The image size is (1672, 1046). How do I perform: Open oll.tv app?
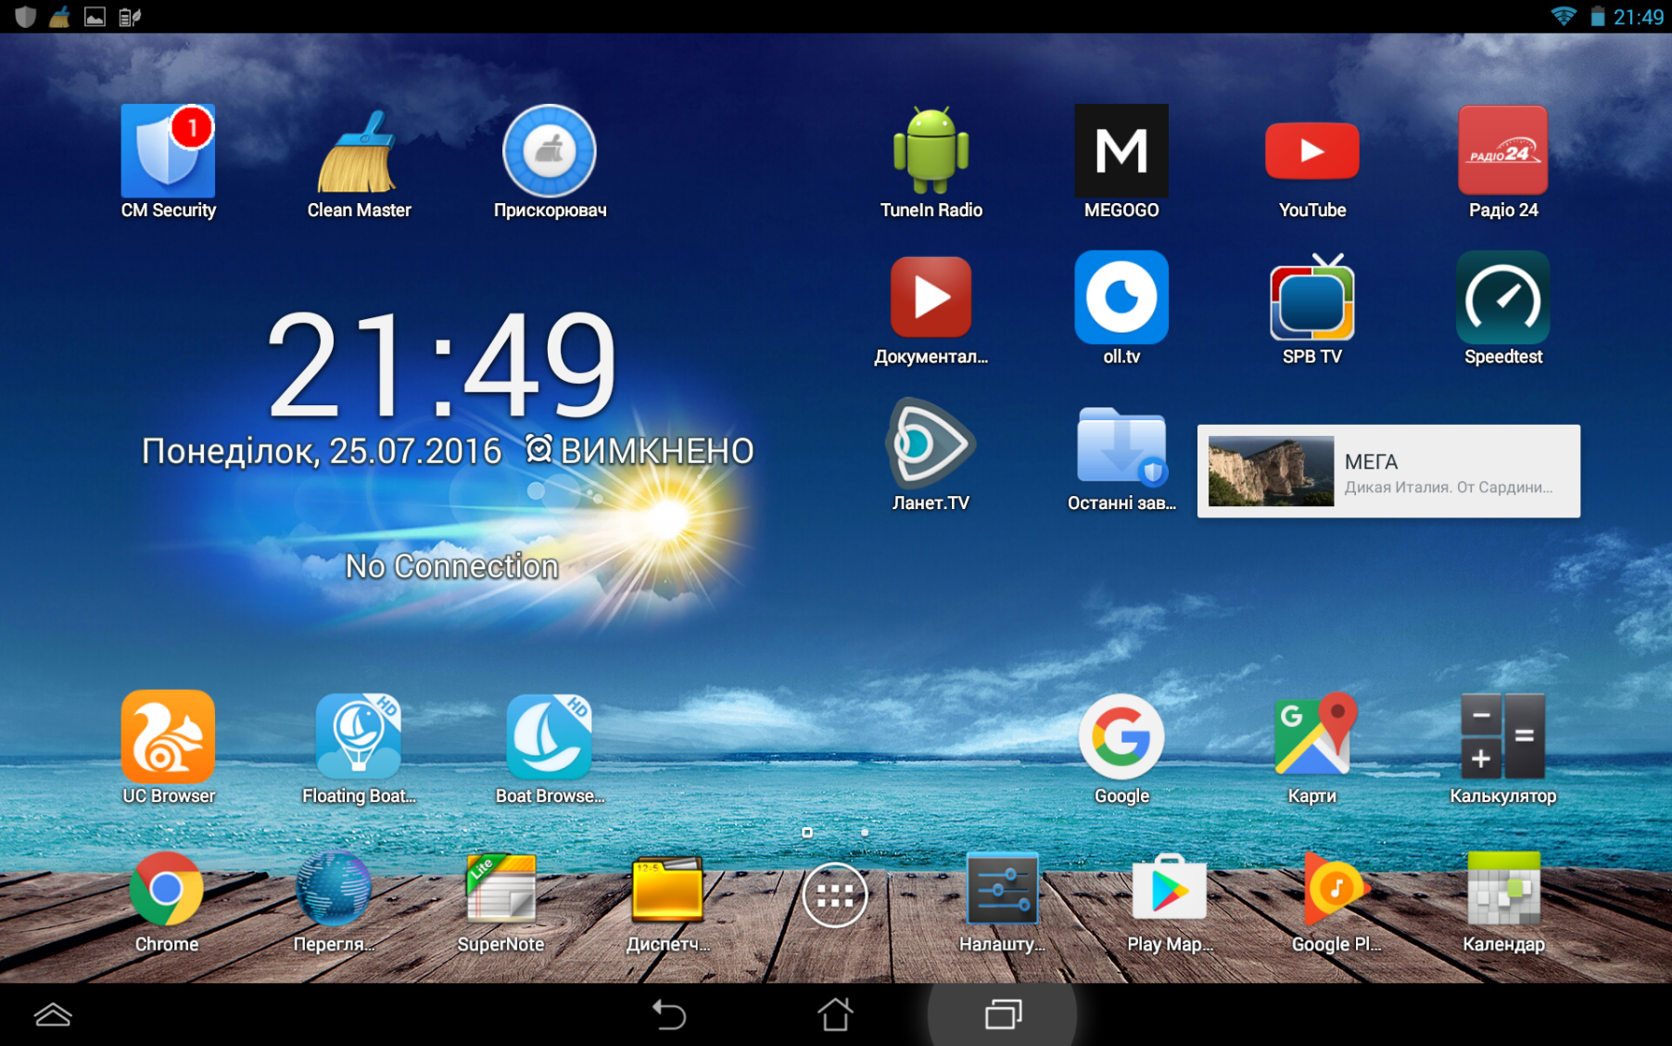pyautogui.click(x=1121, y=299)
